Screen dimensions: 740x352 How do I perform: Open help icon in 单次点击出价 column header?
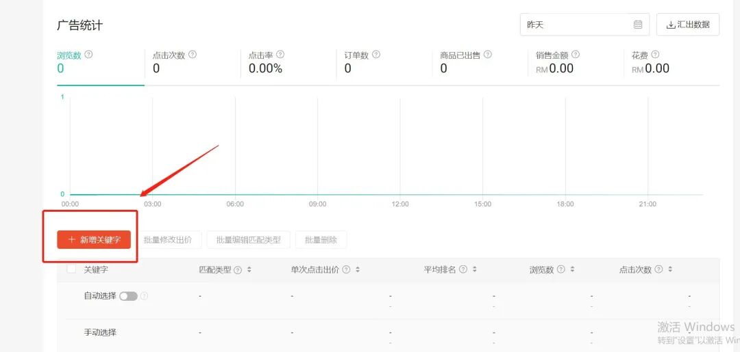(347, 270)
